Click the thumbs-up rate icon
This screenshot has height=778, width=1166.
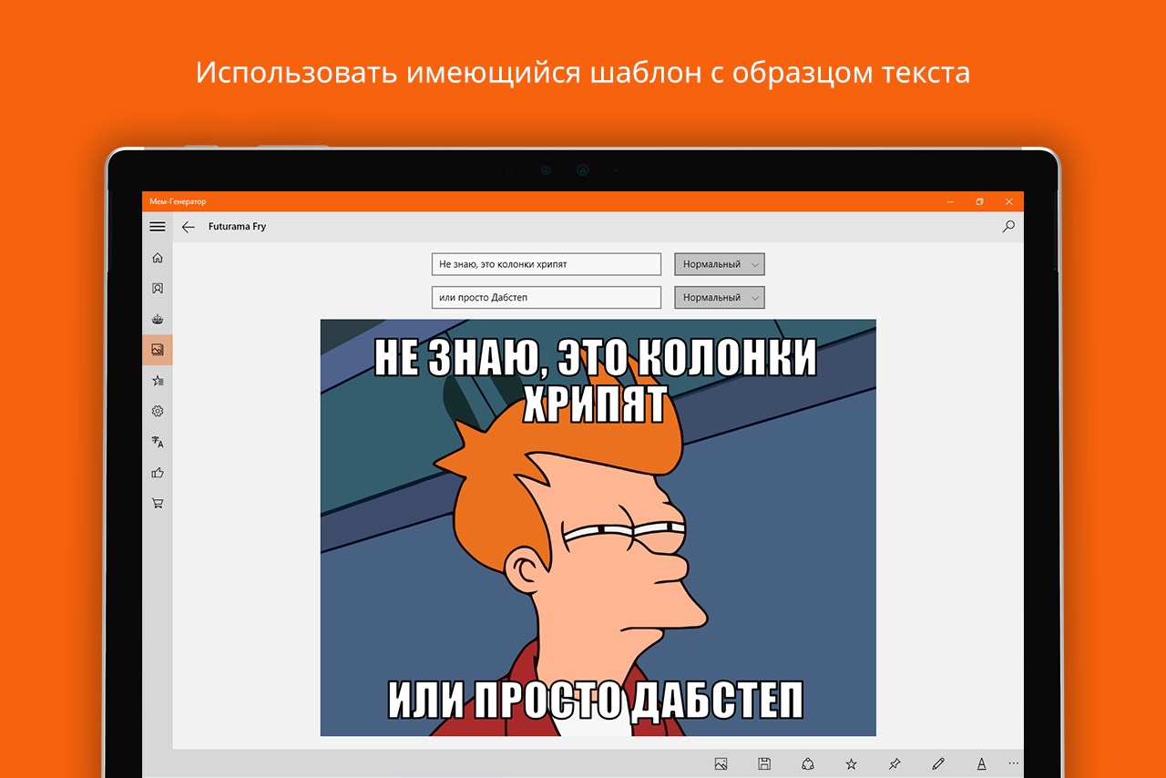point(158,473)
